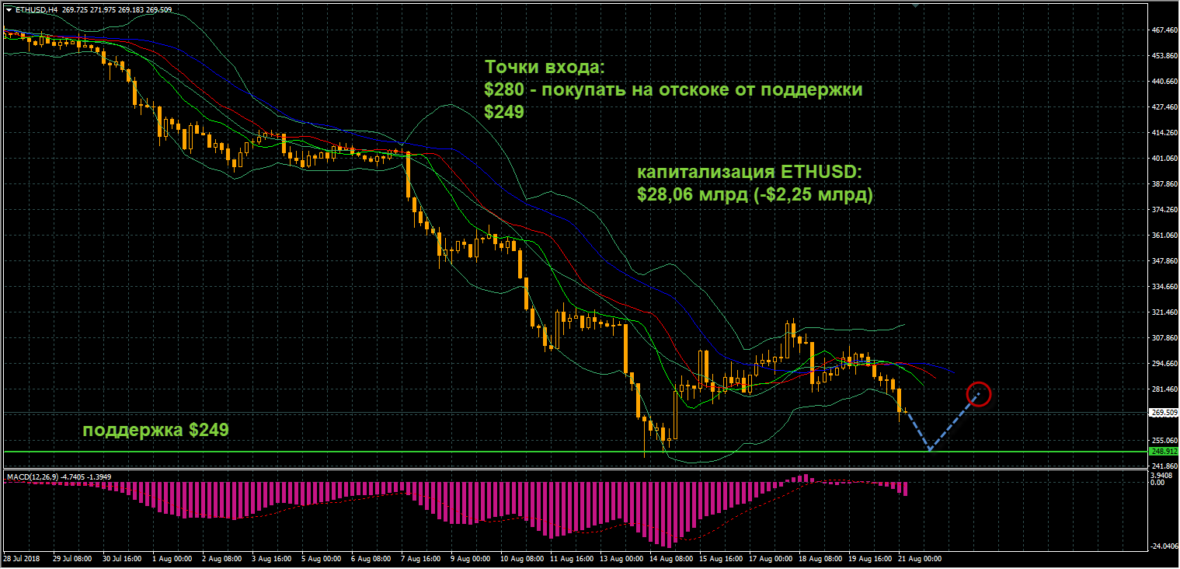Click the '6 Aug 08:00' time axis label
The height and width of the screenshot is (569, 1180).
tap(371, 559)
